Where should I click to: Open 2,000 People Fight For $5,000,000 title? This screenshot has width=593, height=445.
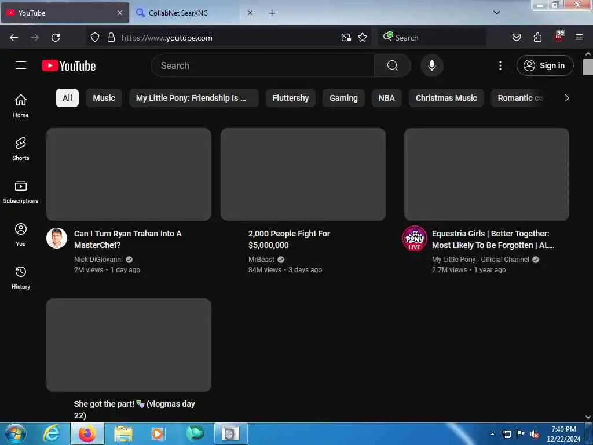(x=289, y=239)
